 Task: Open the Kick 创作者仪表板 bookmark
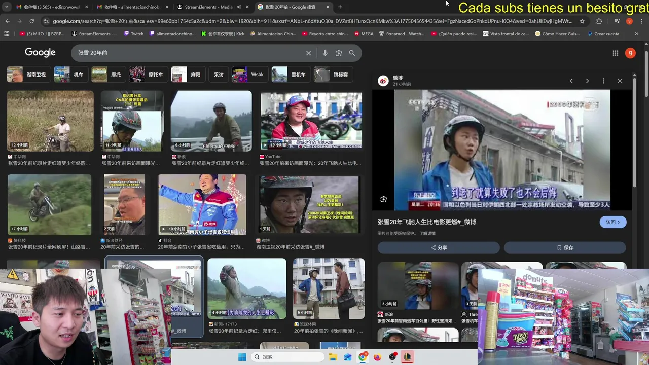point(223,34)
